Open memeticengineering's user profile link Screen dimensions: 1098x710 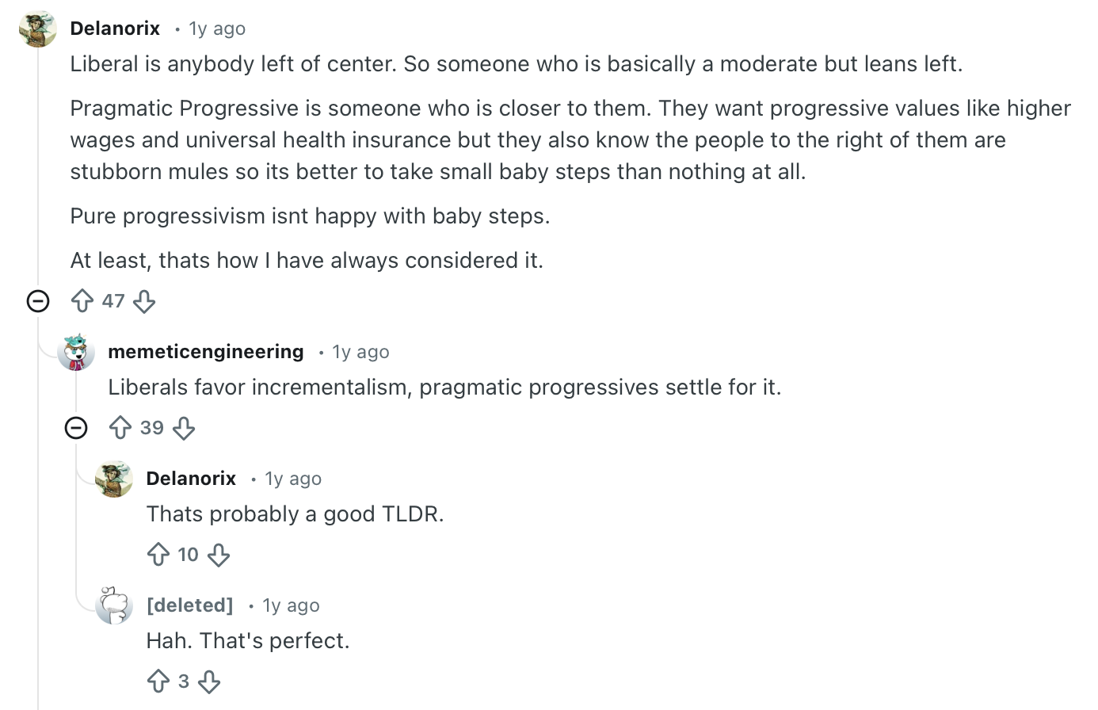pyautogui.click(x=205, y=352)
